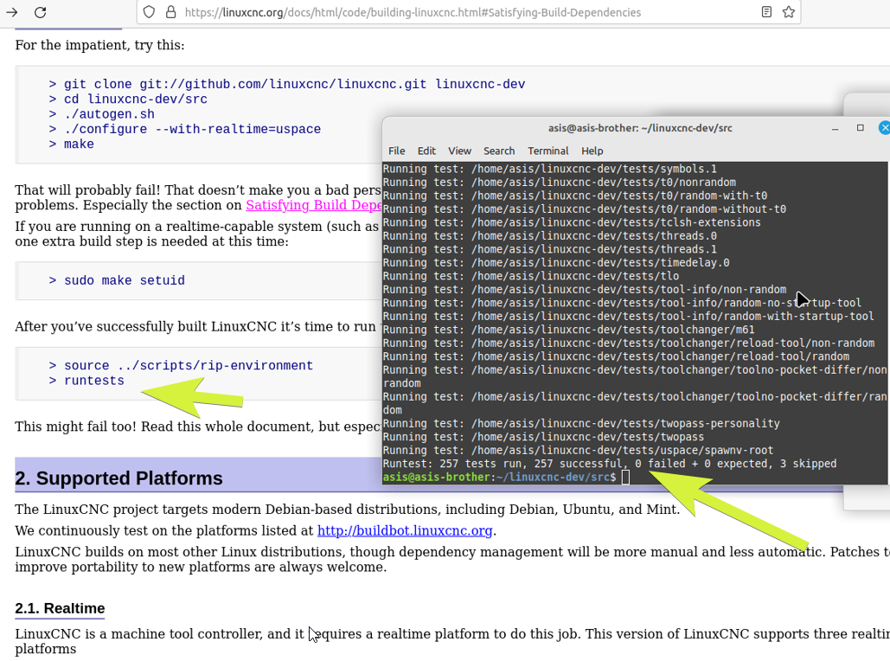Toggle reader view in the address bar

pos(766,12)
